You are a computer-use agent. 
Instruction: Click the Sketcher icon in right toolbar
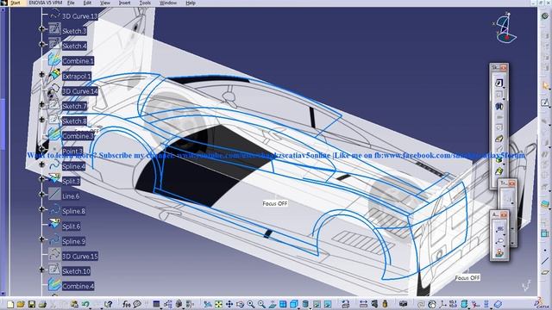point(545,102)
